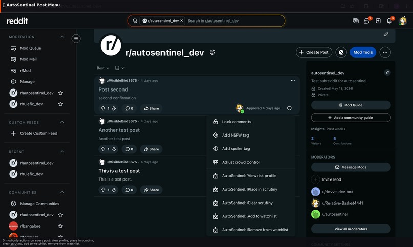Open comments on Post second
The height and width of the screenshot is (247, 413).
point(129,108)
